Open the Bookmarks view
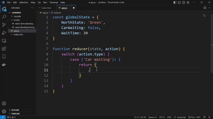The width and height of the screenshot is (213, 119). (x=4, y=57)
